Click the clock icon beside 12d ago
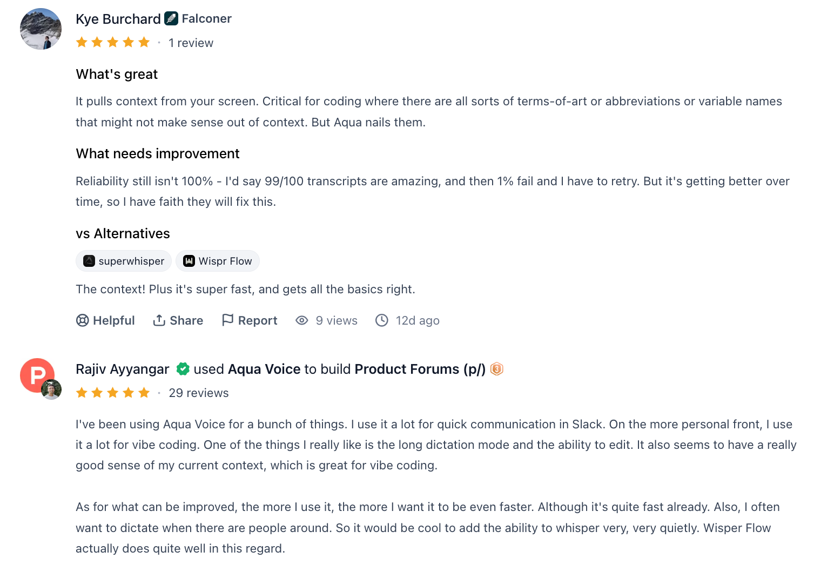Image resolution: width=834 pixels, height=565 pixels. (382, 320)
